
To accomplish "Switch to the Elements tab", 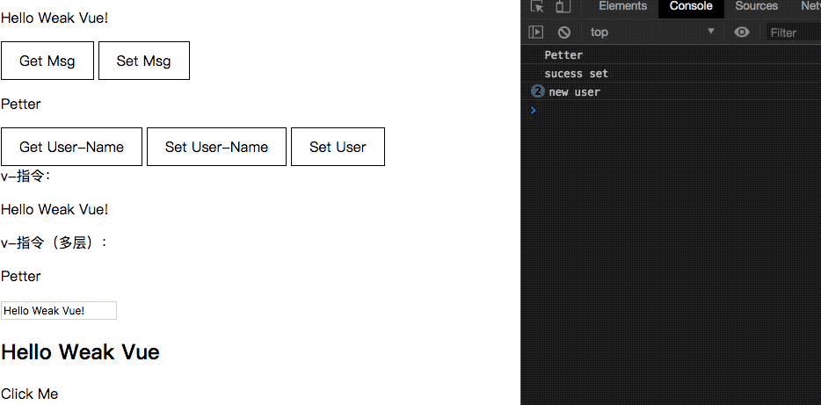I will (x=622, y=6).
